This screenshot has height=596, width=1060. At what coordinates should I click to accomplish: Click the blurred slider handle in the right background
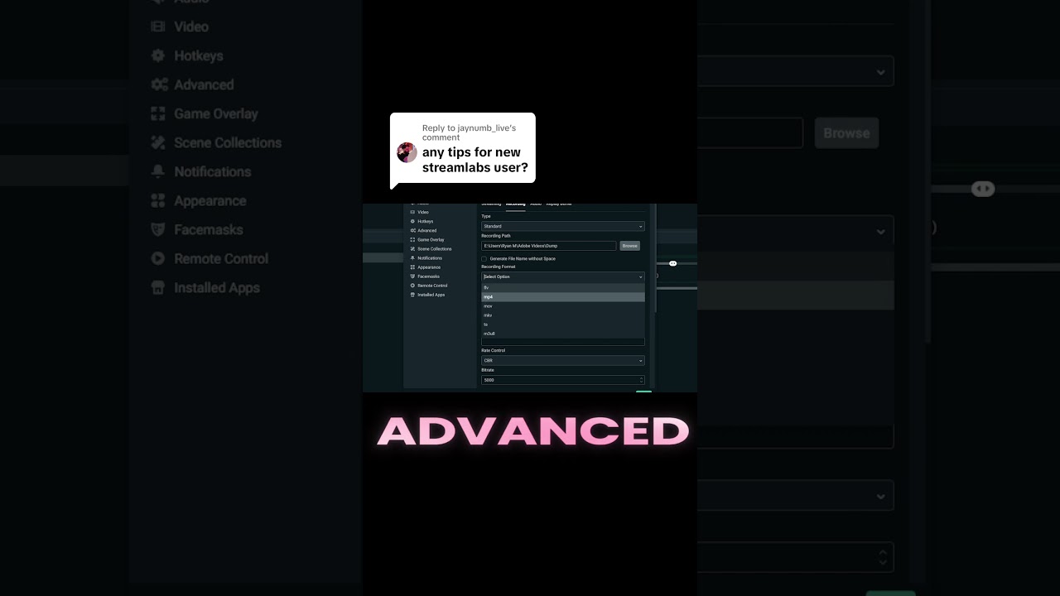pyautogui.click(x=982, y=189)
